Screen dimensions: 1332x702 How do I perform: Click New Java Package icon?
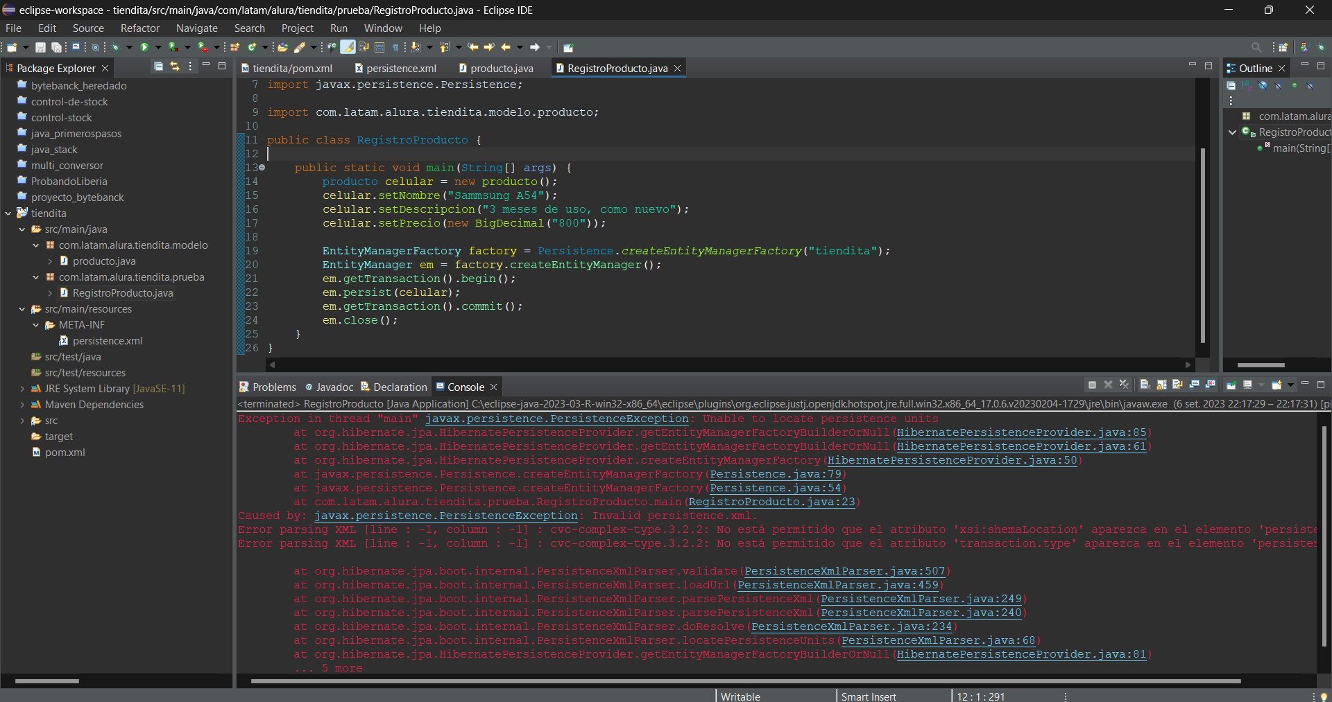pos(234,47)
